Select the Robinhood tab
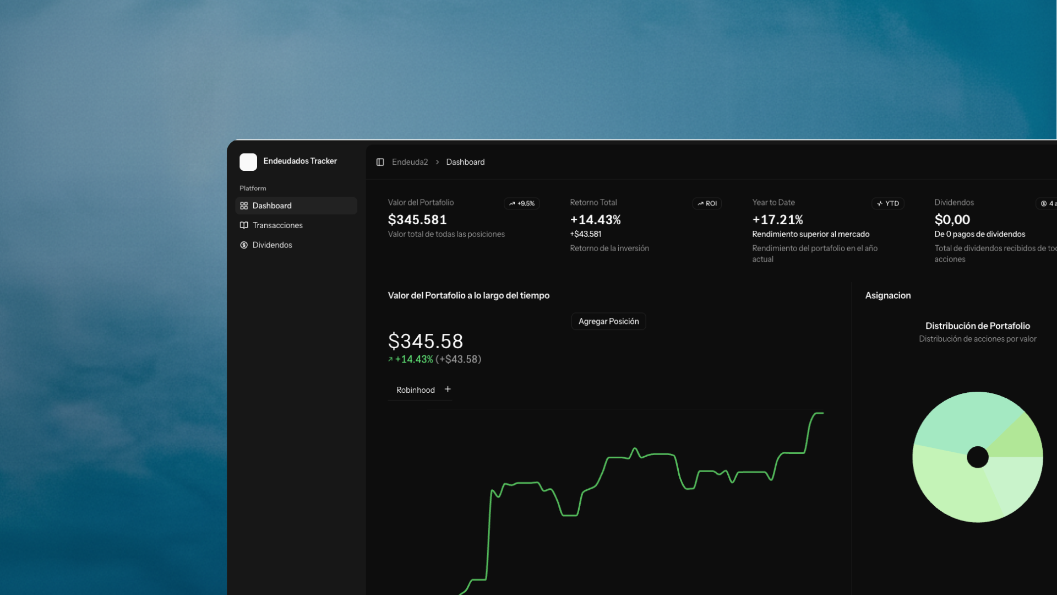Image resolution: width=1057 pixels, height=595 pixels. click(x=415, y=390)
